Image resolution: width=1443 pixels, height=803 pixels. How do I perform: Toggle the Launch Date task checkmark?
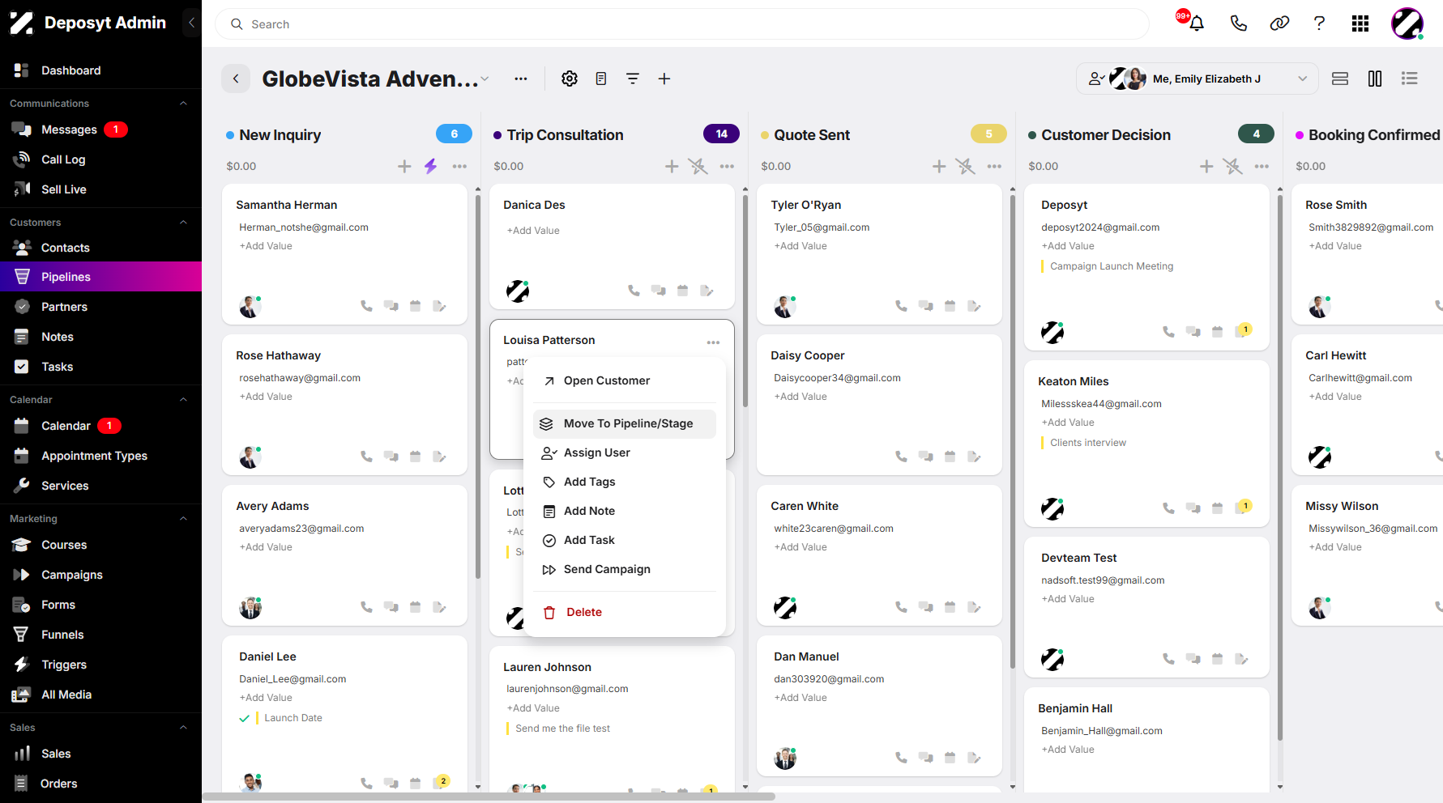click(x=245, y=718)
